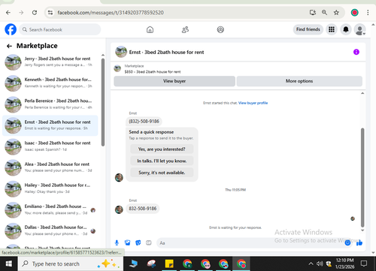Send quick response 'Sorry, it's not available.'

162,173
